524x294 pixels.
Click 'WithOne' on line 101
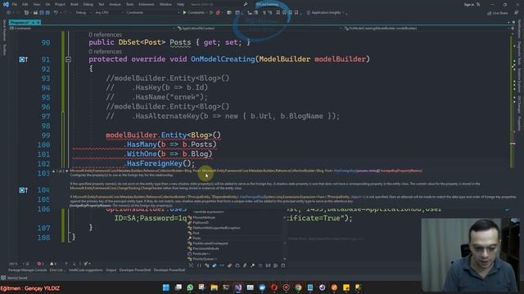pos(142,154)
